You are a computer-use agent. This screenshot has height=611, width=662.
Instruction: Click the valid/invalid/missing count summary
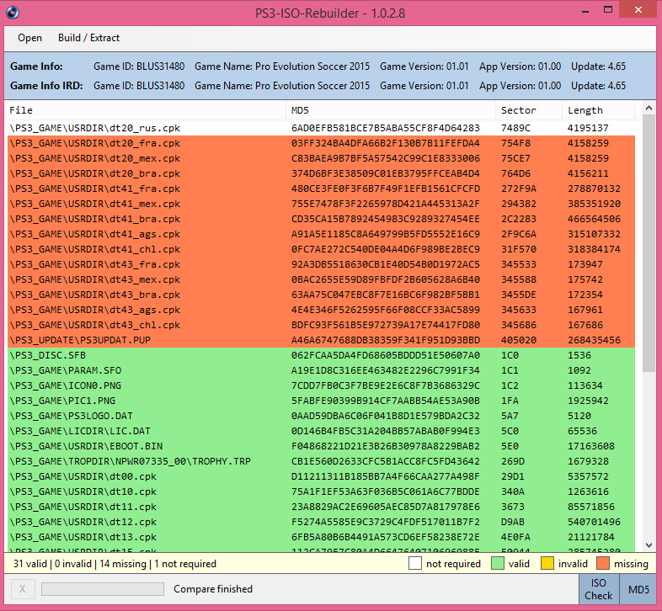pos(115,564)
